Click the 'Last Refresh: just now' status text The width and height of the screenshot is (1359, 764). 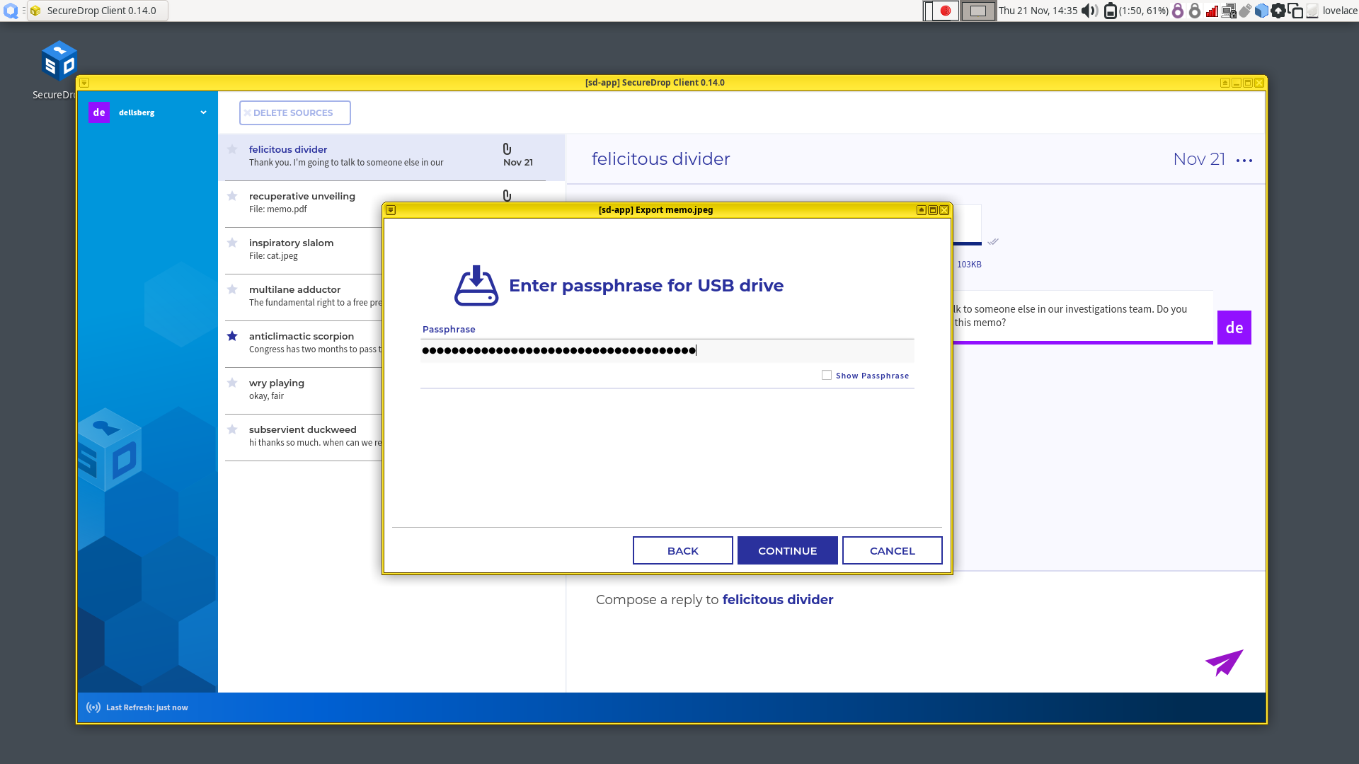(x=147, y=707)
